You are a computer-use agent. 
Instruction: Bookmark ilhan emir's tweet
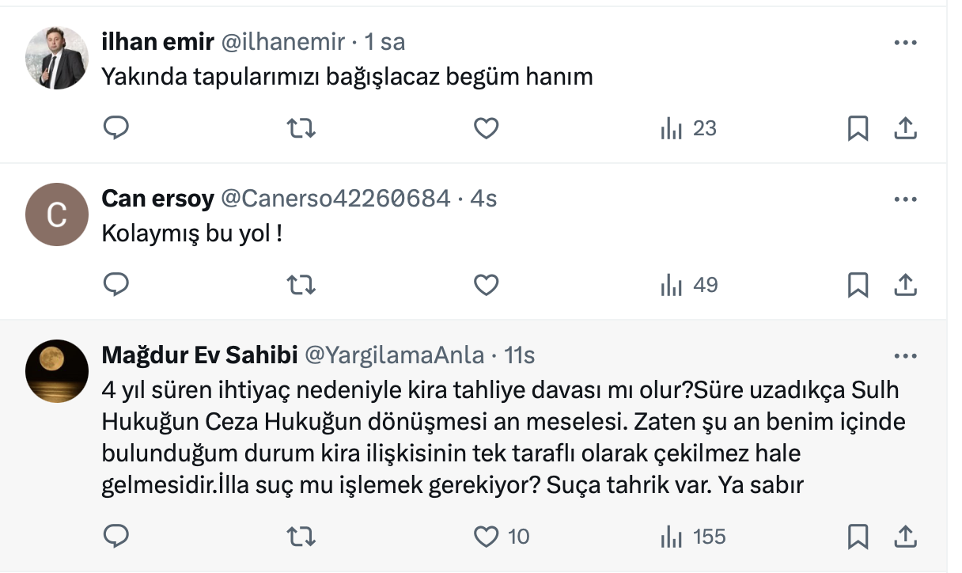click(858, 127)
